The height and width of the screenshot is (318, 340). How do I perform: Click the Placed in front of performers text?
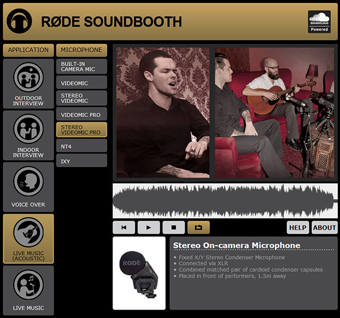[x=232, y=276]
